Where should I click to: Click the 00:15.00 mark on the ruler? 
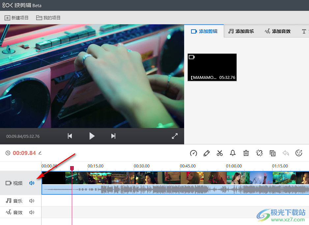tap(96, 166)
